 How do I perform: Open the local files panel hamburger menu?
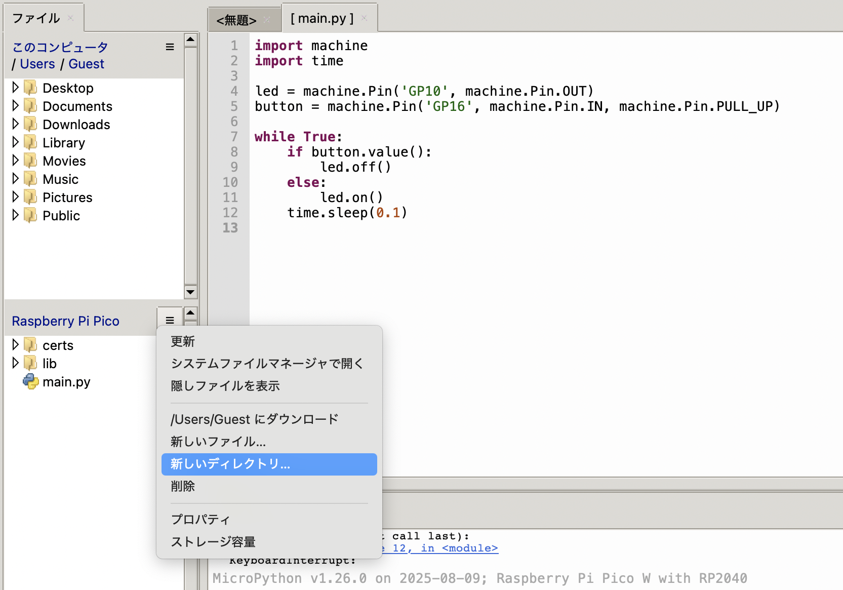tap(170, 47)
